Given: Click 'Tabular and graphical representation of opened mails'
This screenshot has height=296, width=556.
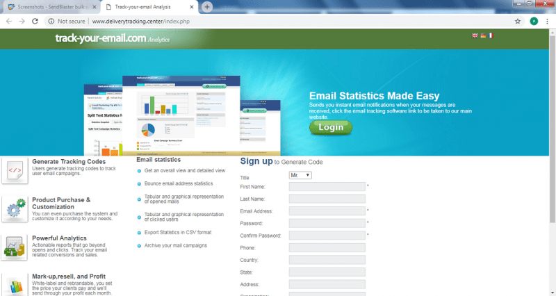Looking at the screenshot, I should 184,199.
